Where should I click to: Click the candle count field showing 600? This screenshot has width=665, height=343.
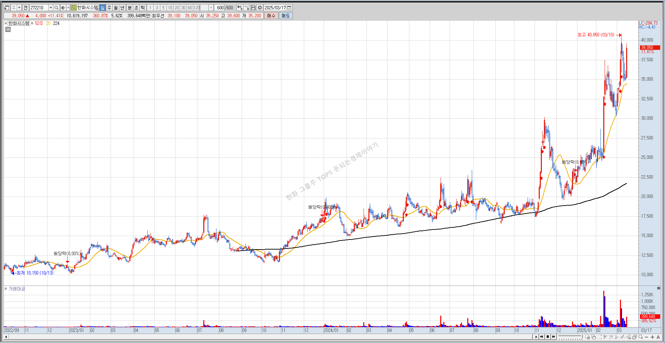point(219,8)
